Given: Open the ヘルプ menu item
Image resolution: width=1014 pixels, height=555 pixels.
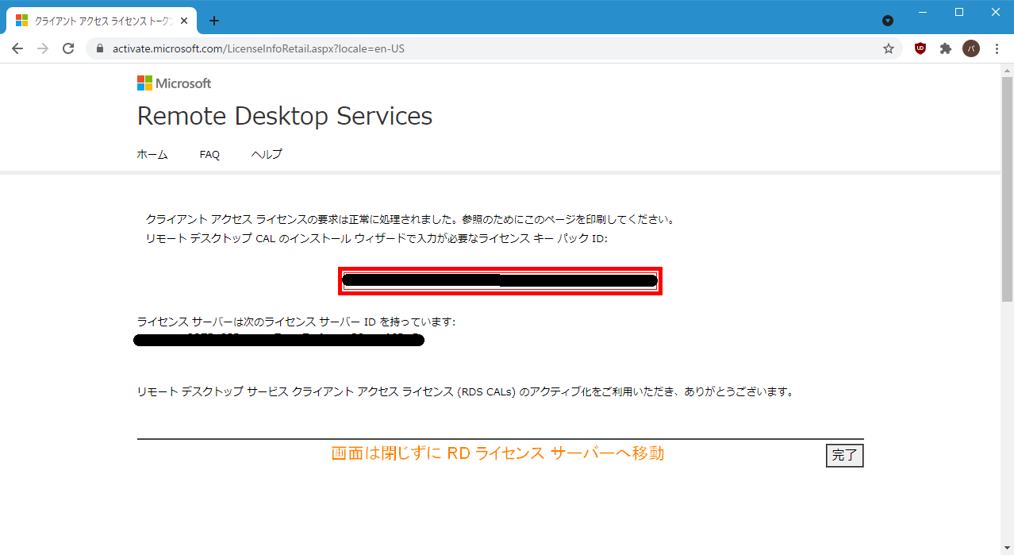Looking at the screenshot, I should click(267, 155).
